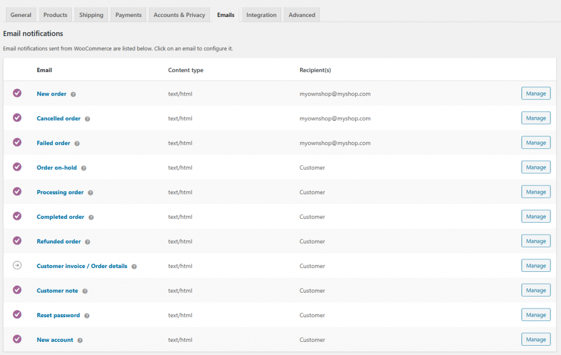Viewport: 561px width, 355px height.
Task: Click the Failed order recipient email address
Action: pos(335,143)
